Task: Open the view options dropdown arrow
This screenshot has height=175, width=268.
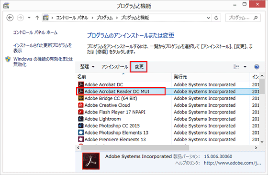Action: click(245, 67)
